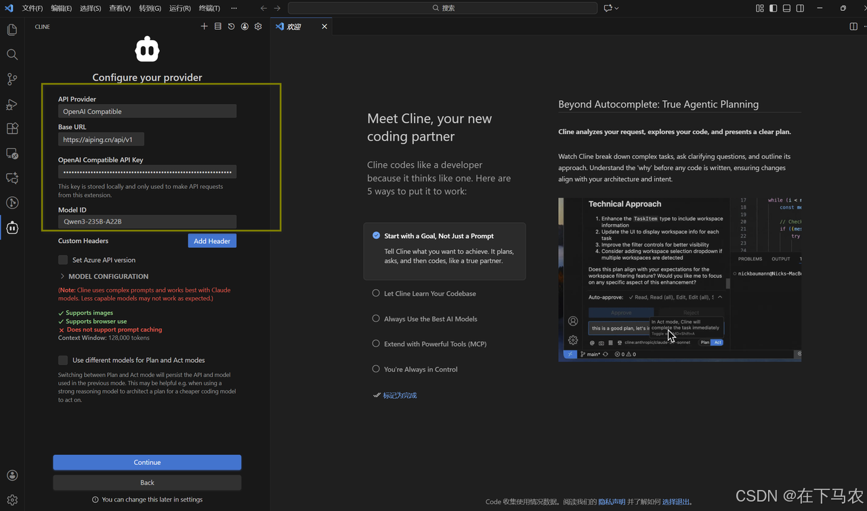The height and width of the screenshot is (511, 867).
Task: Select Start with a Goal, Not Just a Prompt
Action: click(444, 251)
